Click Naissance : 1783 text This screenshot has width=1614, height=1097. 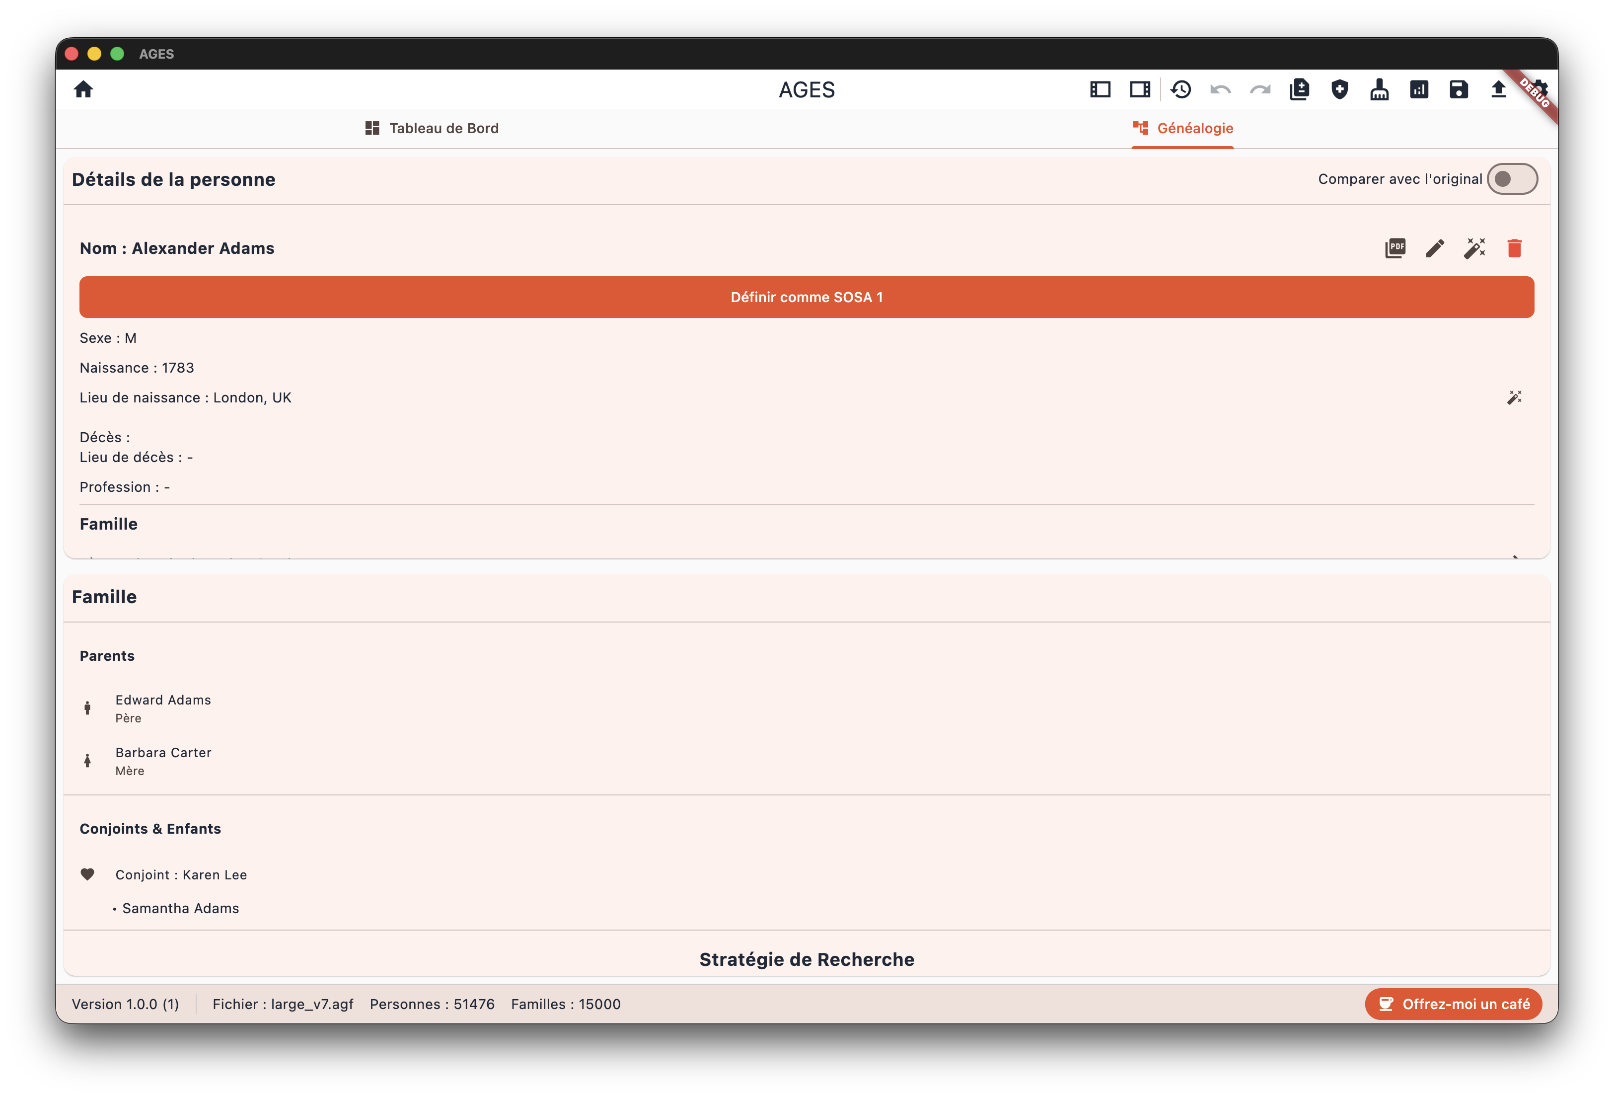(137, 368)
